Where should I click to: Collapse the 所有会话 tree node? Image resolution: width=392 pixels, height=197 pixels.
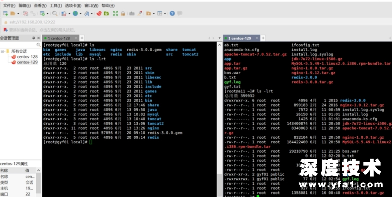pyautogui.click(x=2, y=51)
